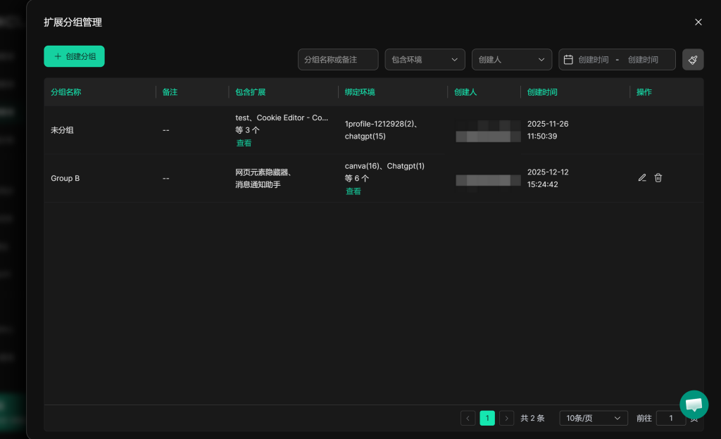
Task: Click the clear filters broom icon
Action: coord(693,60)
